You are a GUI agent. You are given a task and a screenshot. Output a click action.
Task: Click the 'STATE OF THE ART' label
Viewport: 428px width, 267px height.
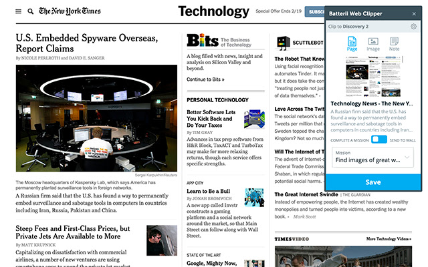(x=203, y=255)
